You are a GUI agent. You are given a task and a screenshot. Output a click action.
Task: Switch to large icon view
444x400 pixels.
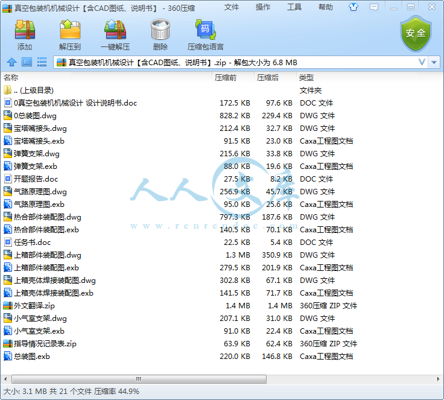tap(27, 62)
